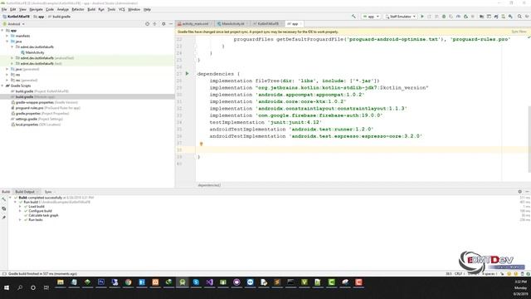The width and height of the screenshot is (531, 299).
Task: Click the toggle view icon in Build panel sidebar
Action: [3, 208]
